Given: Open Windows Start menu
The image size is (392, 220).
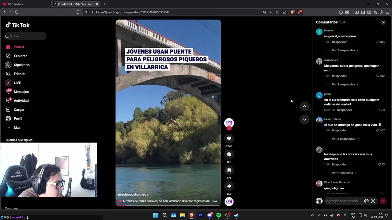Looking at the screenshot, I should point(156,215).
